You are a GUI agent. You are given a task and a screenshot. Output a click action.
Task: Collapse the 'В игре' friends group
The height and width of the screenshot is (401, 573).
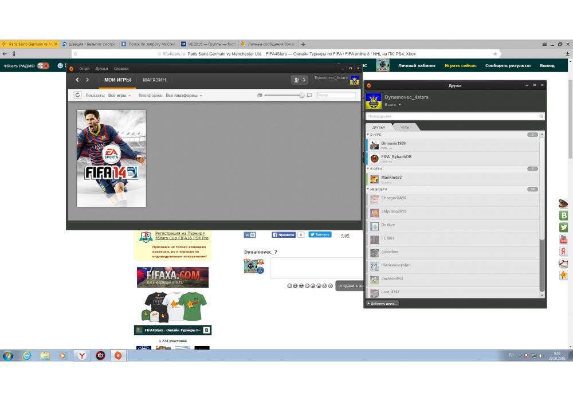click(x=368, y=135)
